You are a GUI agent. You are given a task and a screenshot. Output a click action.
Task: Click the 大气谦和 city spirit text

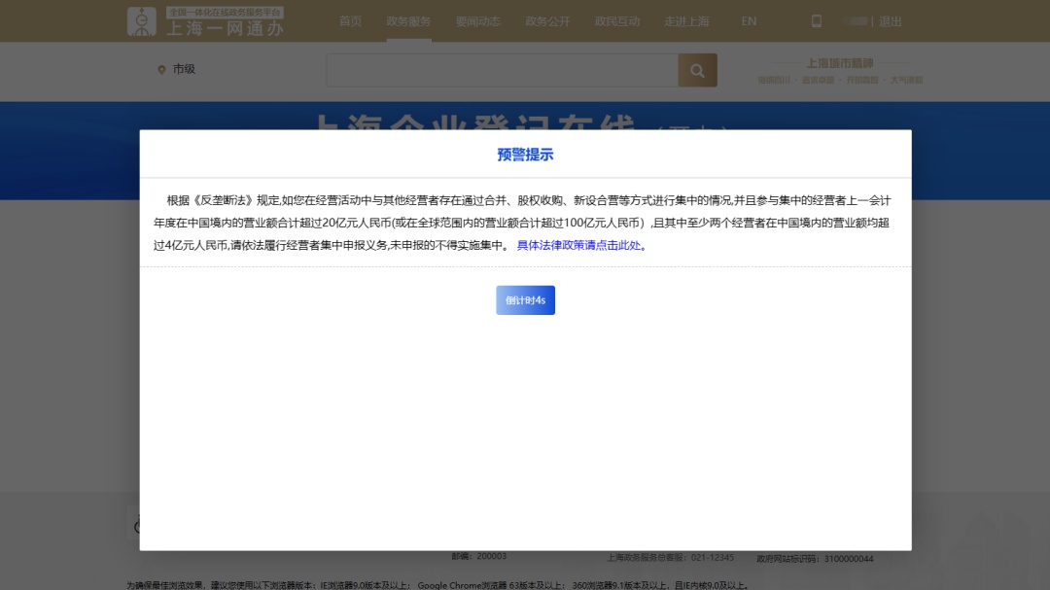(x=906, y=80)
